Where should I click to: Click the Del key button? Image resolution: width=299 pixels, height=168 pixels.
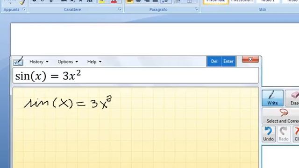tap(214, 61)
